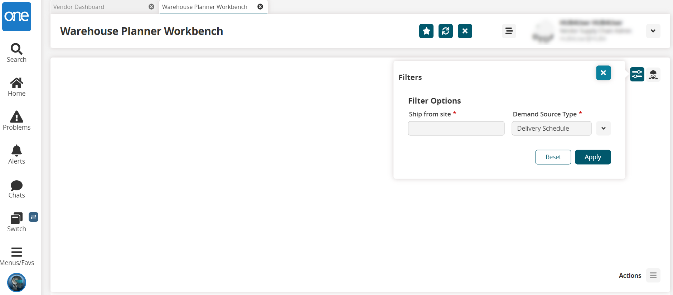This screenshot has height=295, width=673.
Task: Toggle the Filters panel icon
Action: 637,74
